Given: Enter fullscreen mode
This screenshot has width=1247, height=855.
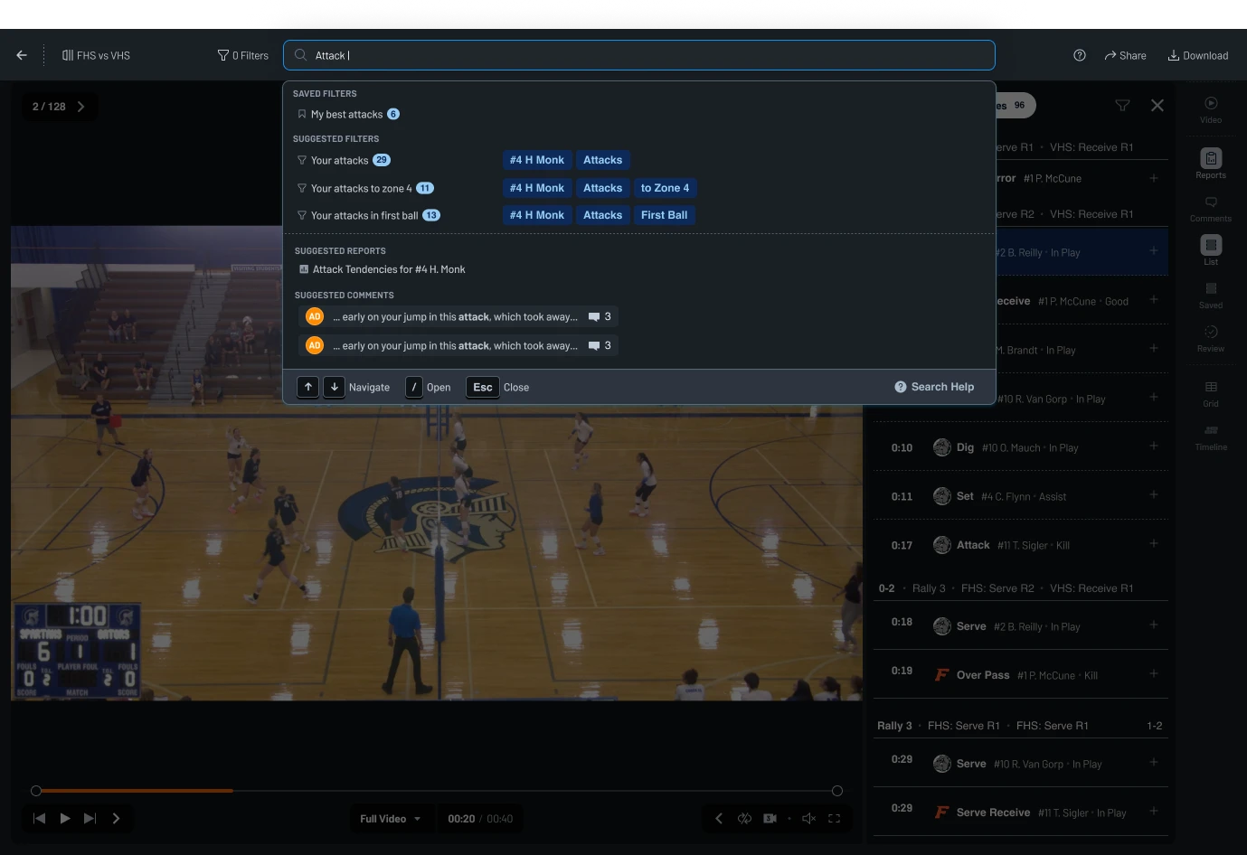Looking at the screenshot, I should 835,818.
